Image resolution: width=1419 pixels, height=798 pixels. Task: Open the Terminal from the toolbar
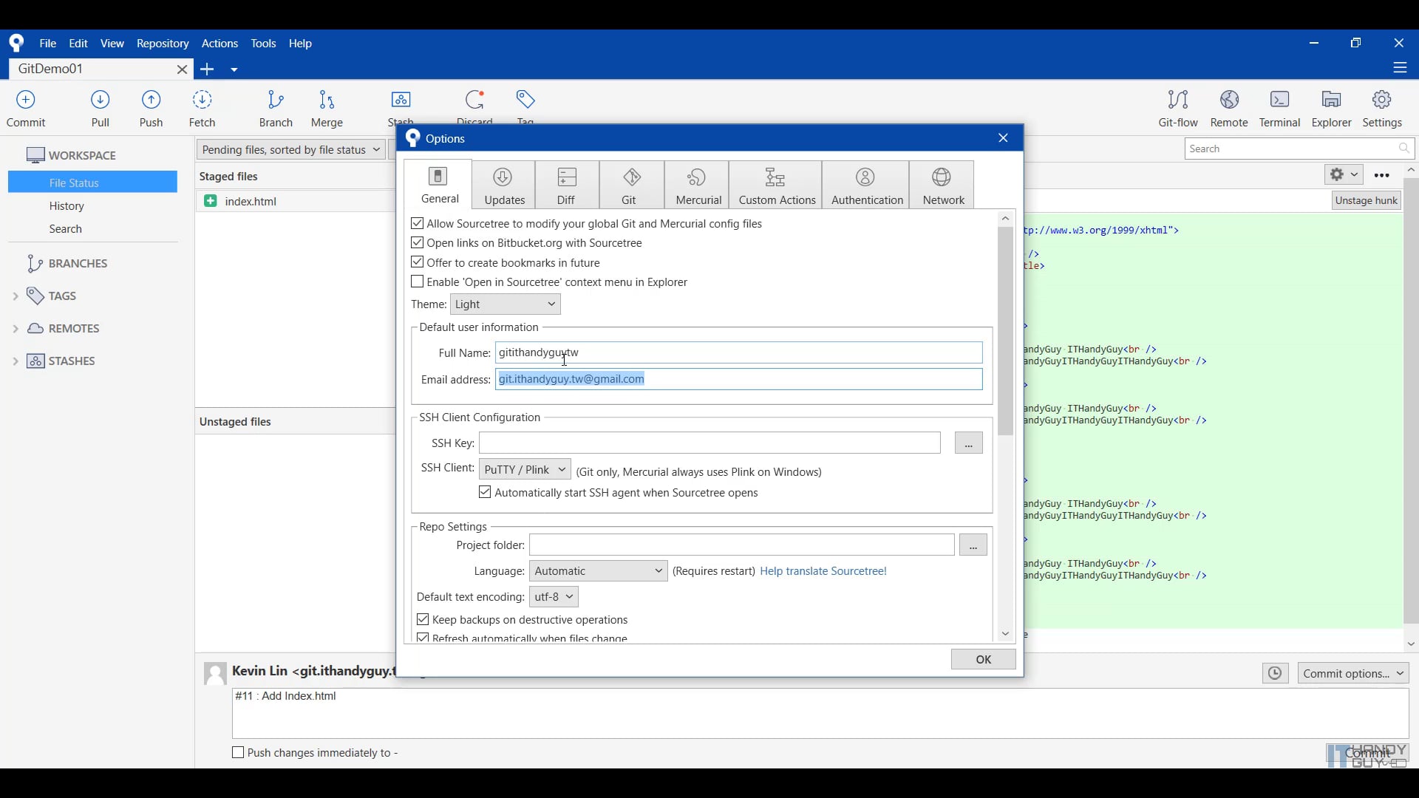[1279, 107]
